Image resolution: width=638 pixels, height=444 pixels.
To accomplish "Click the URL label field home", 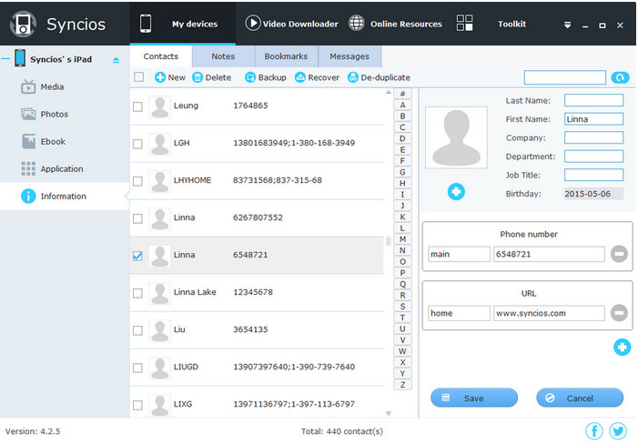I will [459, 313].
